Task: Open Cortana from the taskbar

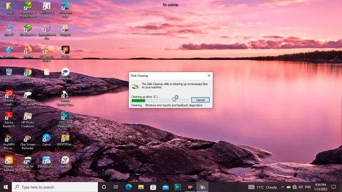Action: [x=104, y=187]
